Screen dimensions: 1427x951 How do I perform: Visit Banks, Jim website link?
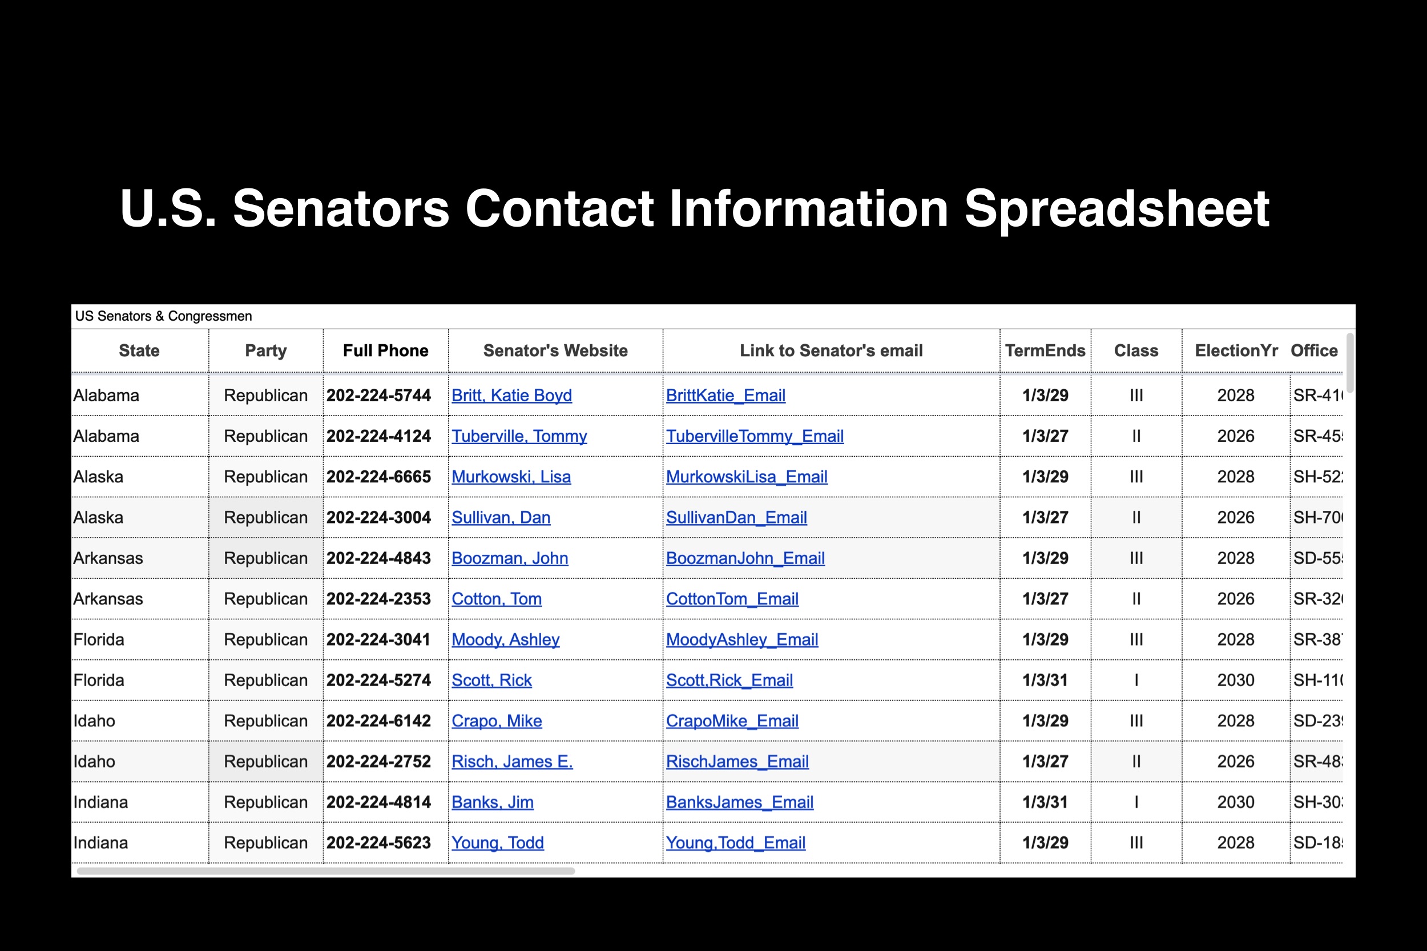coord(492,802)
